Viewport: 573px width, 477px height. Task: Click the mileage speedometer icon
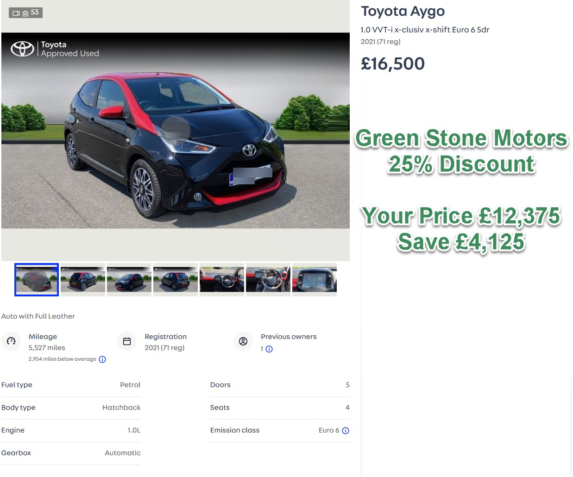[11, 341]
